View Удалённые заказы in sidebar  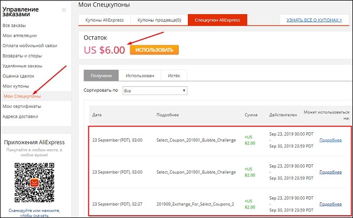[x=22, y=66]
